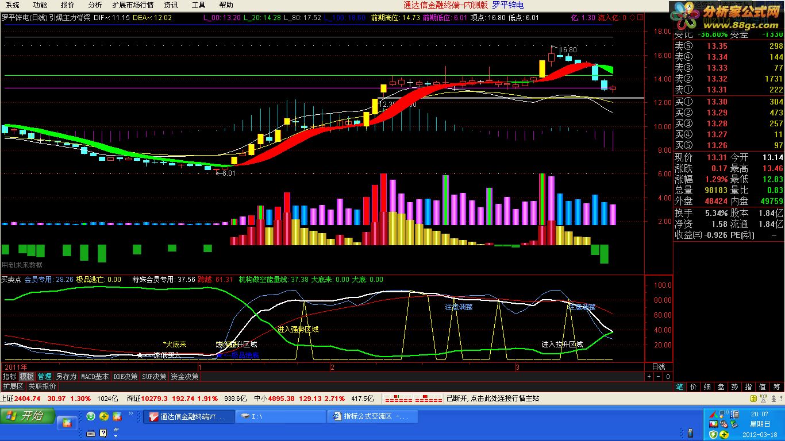785x441 pixels.
Task: Select the 值 tab in the right panel
Action: click(x=763, y=387)
